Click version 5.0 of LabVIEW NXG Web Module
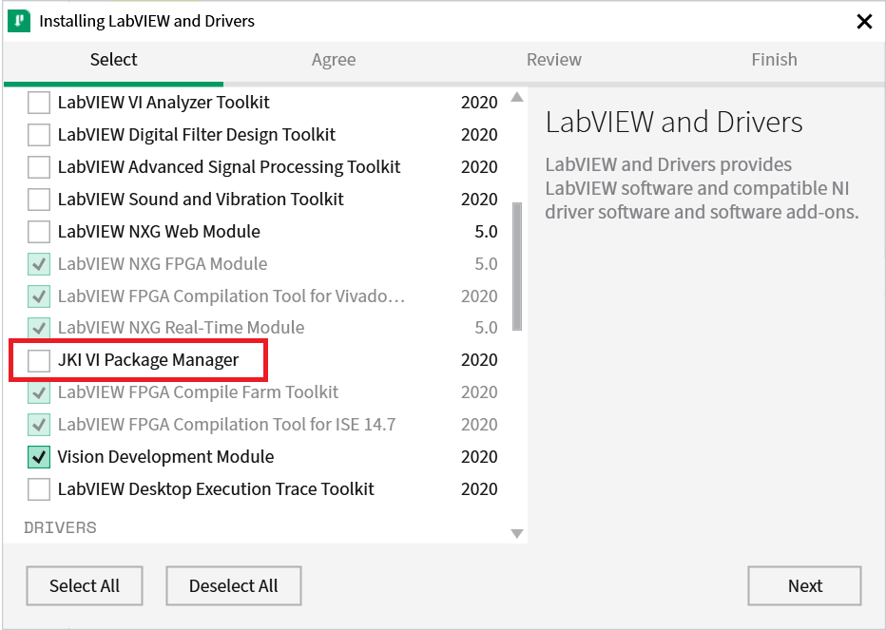886x630 pixels. pyautogui.click(x=486, y=231)
